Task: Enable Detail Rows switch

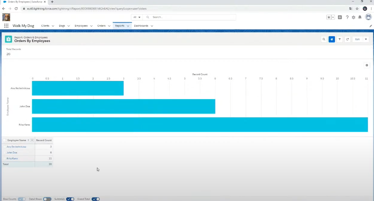Action: coord(47,199)
